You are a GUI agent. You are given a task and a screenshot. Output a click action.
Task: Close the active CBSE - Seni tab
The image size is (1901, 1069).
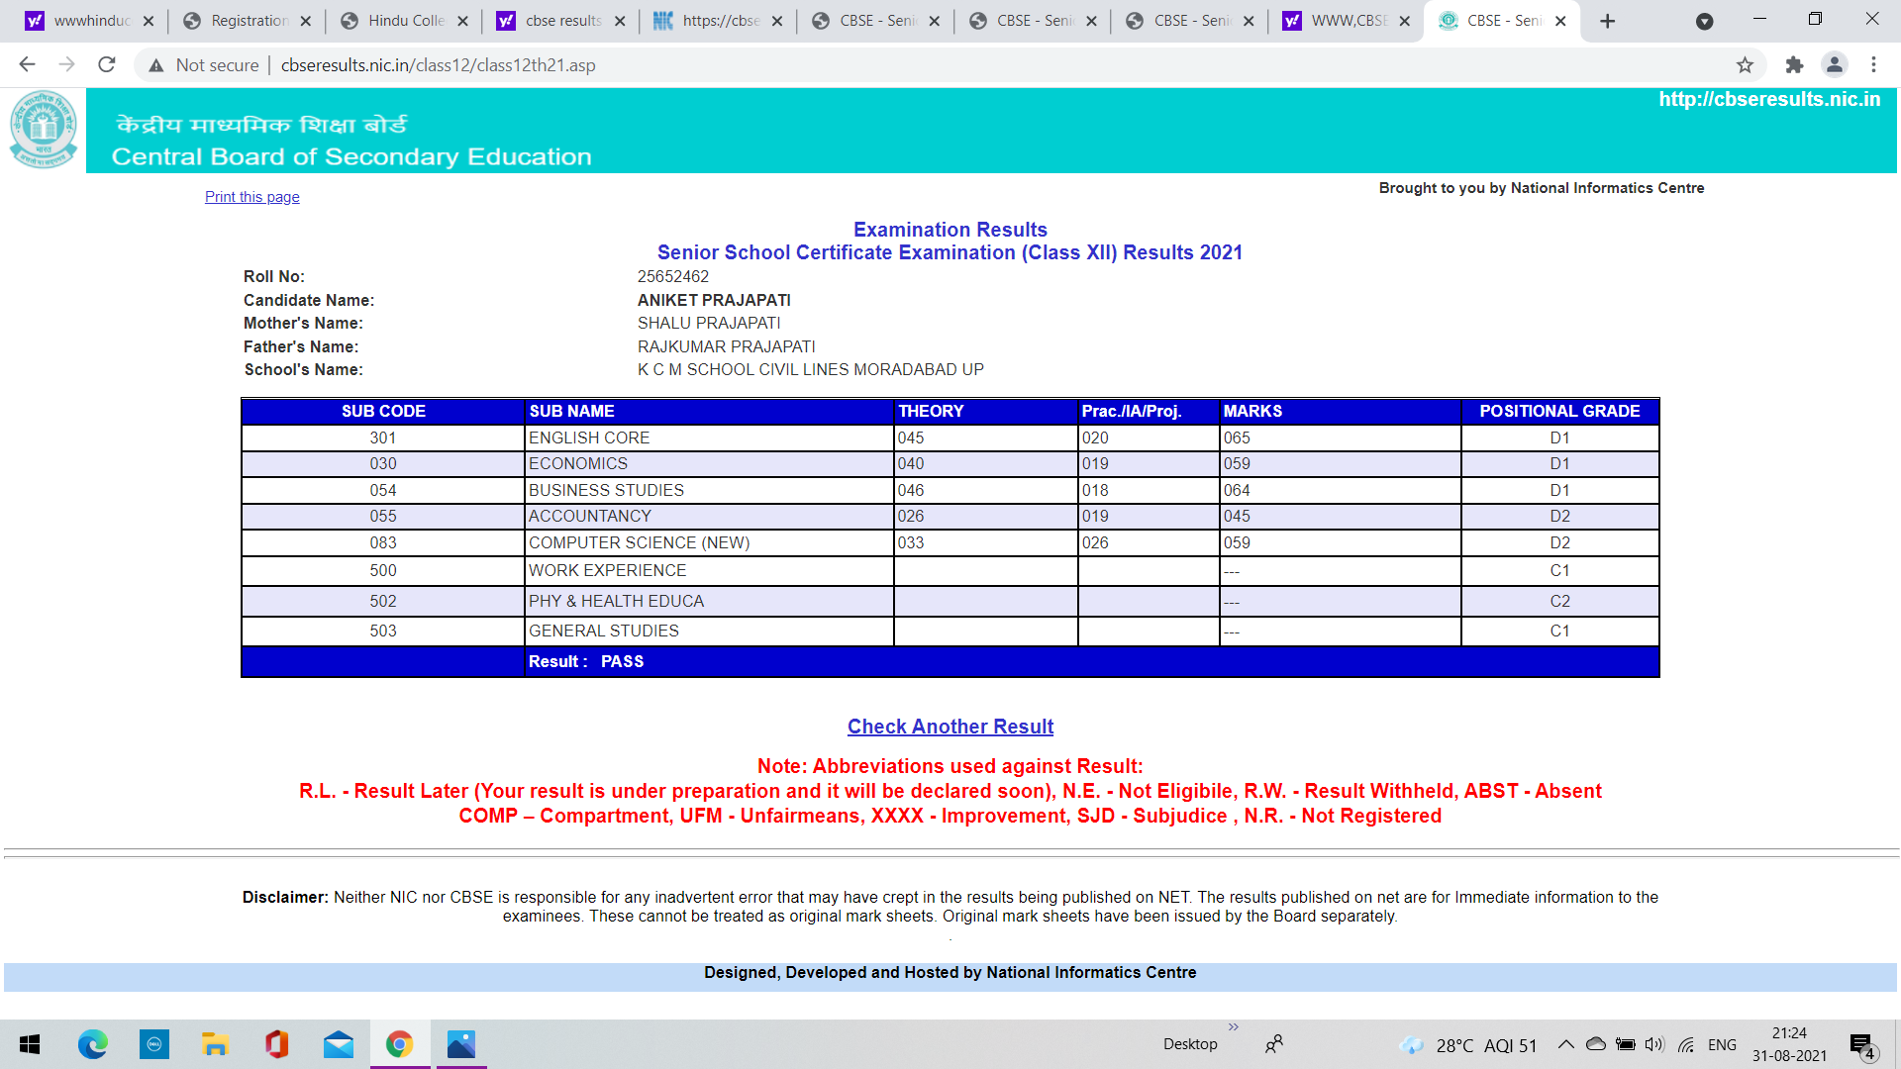[1560, 21]
